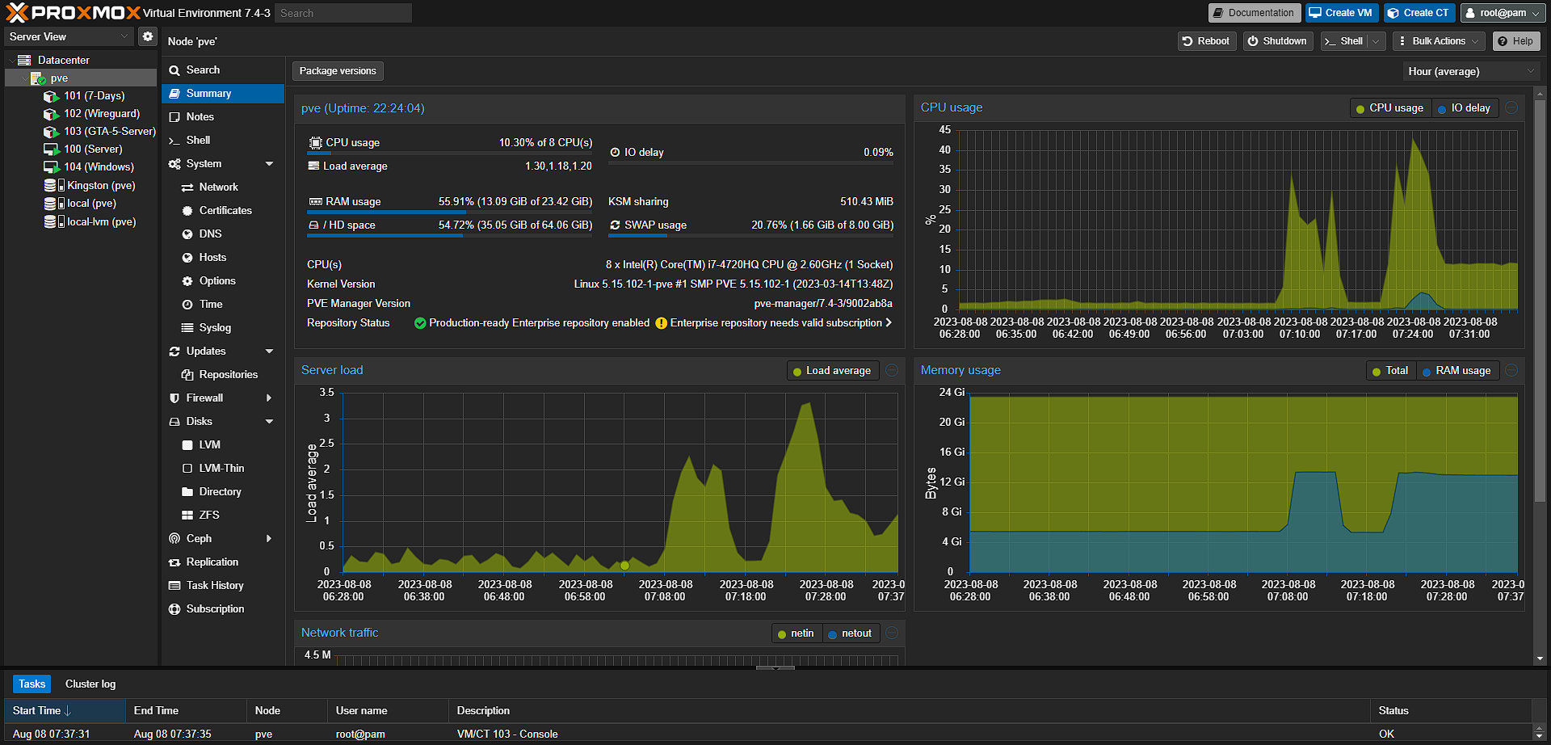
Task: Toggle the IO delay legend series
Action: 1464,108
